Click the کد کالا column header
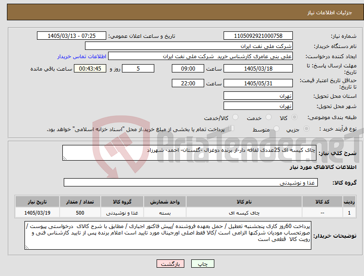 tap(322, 202)
